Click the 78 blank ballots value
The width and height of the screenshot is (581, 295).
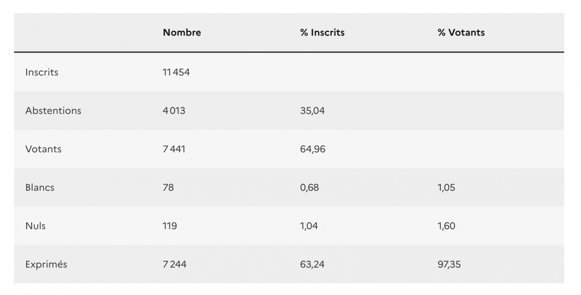coord(168,187)
